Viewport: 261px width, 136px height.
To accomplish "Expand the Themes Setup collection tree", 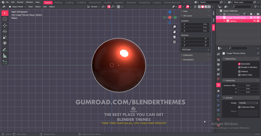I will coord(221,14).
